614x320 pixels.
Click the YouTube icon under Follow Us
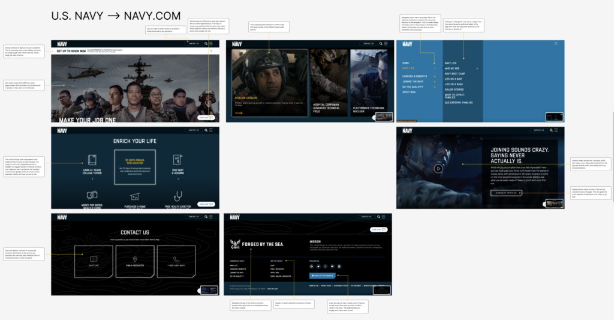pos(332,267)
